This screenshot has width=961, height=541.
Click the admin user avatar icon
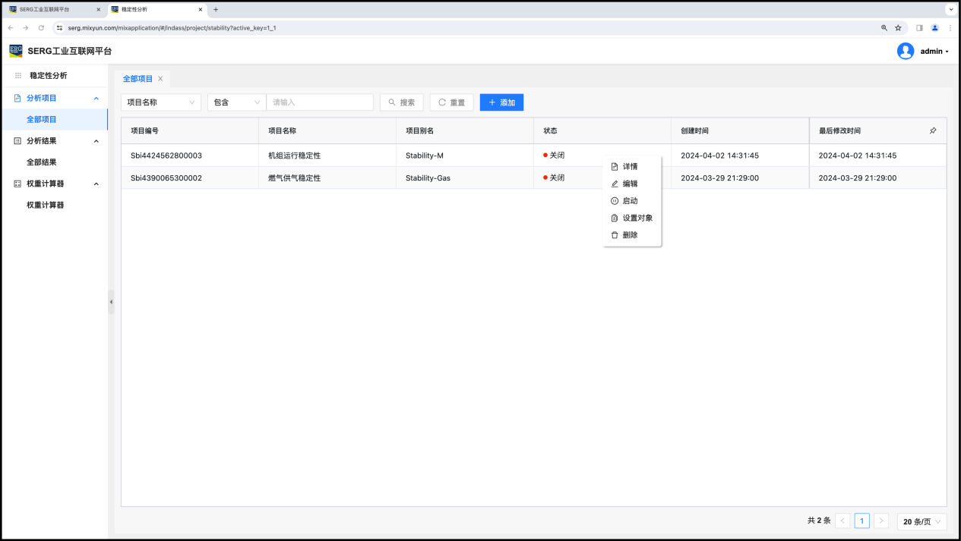tap(905, 51)
